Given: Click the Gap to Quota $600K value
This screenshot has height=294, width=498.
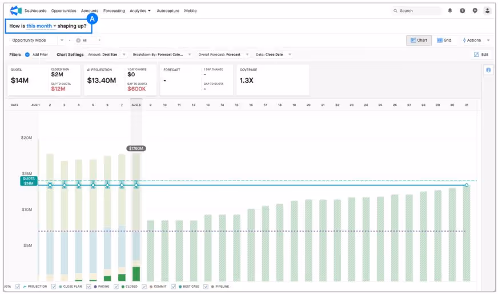Looking at the screenshot, I should click(x=136, y=89).
